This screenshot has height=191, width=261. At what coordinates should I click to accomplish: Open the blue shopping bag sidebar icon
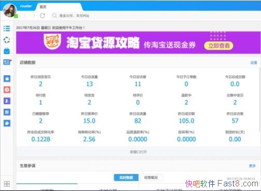point(7,51)
